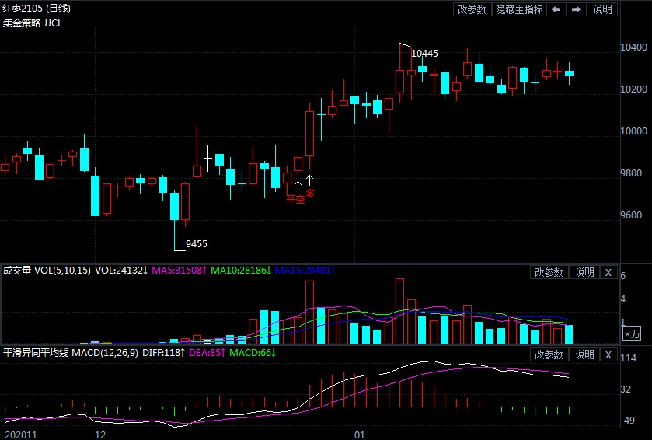Click the left arrow navigation button
652x440 pixels.
[x=556, y=9]
